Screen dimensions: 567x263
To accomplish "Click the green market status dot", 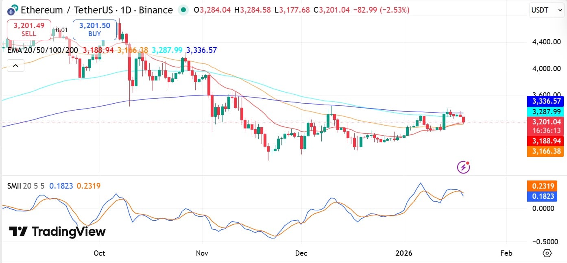I will tap(183, 10).
